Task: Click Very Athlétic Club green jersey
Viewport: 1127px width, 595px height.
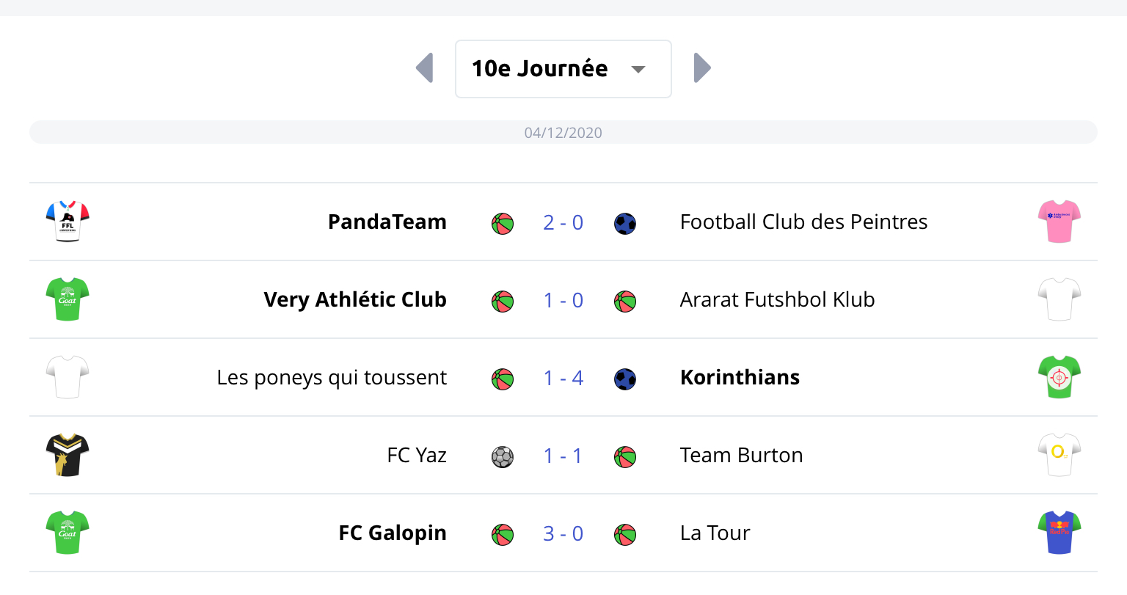Action: coord(68,299)
